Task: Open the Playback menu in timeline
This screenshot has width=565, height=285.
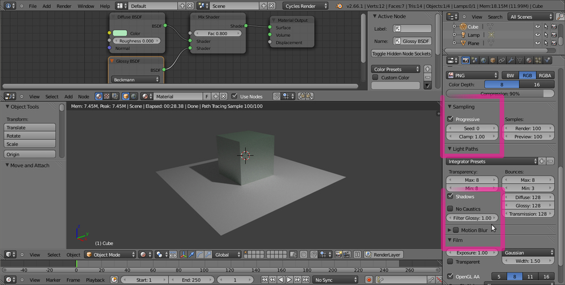Action: pos(95,280)
